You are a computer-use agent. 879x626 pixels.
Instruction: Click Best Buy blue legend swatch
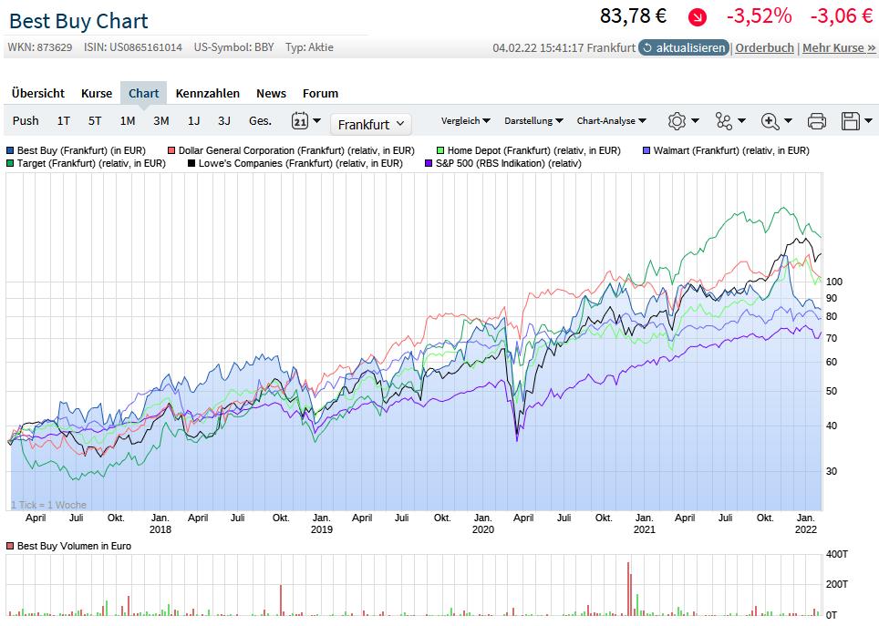pyautogui.click(x=10, y=150)
